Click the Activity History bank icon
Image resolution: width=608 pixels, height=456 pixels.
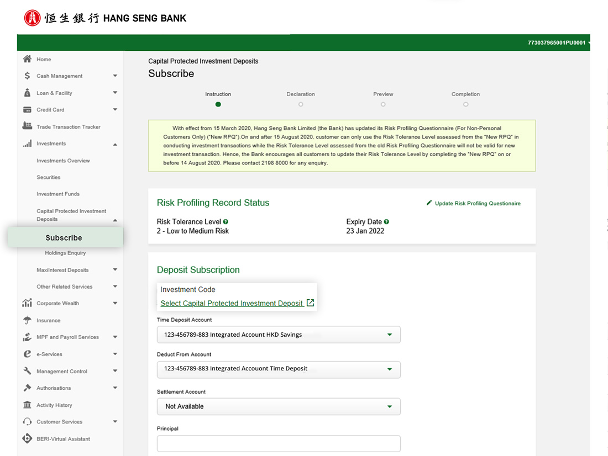click(x=27, y=405)
